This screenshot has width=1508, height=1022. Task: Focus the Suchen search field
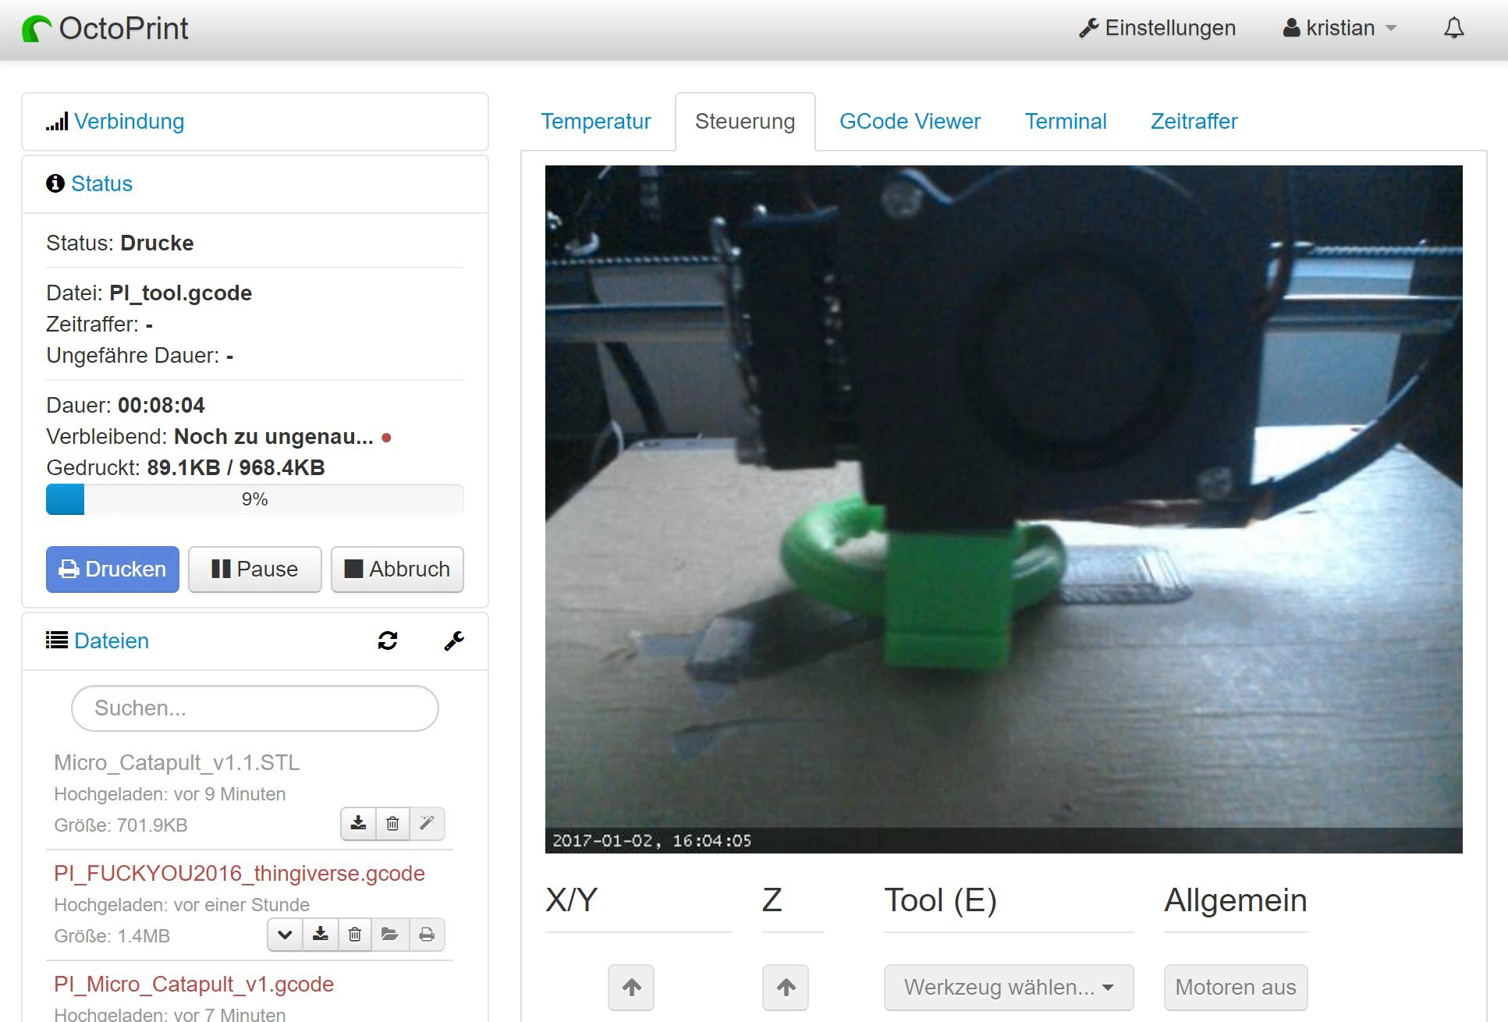(254, 708)
